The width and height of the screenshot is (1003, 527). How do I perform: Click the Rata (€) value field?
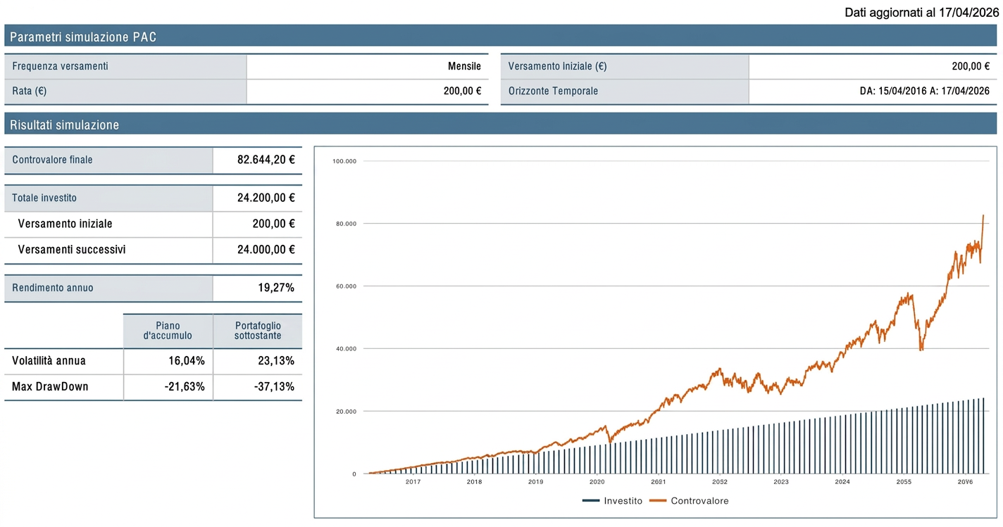(462, 91)
